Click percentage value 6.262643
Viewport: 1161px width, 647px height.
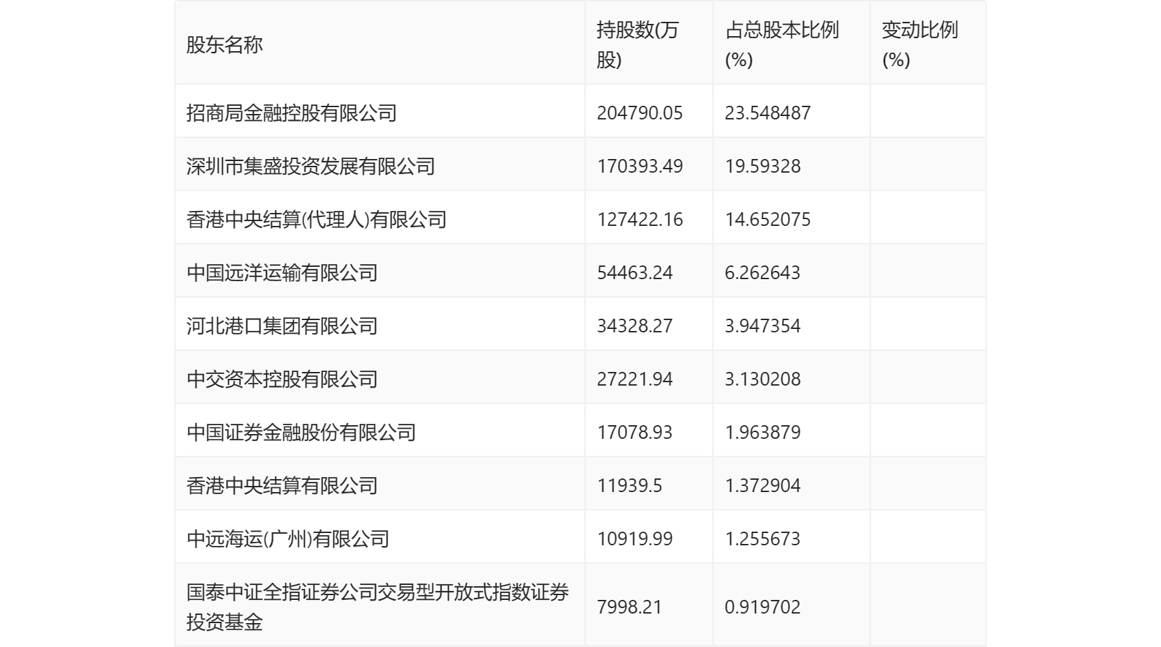pos(763,272)
